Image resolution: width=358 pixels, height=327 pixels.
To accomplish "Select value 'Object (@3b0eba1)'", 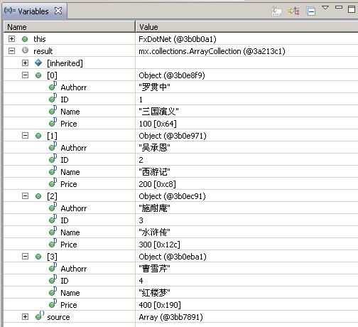I will [173, 257].
